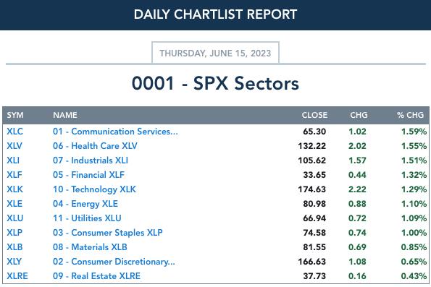Click the SYM column header
Image resolution: width=431 pixels, height=287 pixels.
[15, 115]
